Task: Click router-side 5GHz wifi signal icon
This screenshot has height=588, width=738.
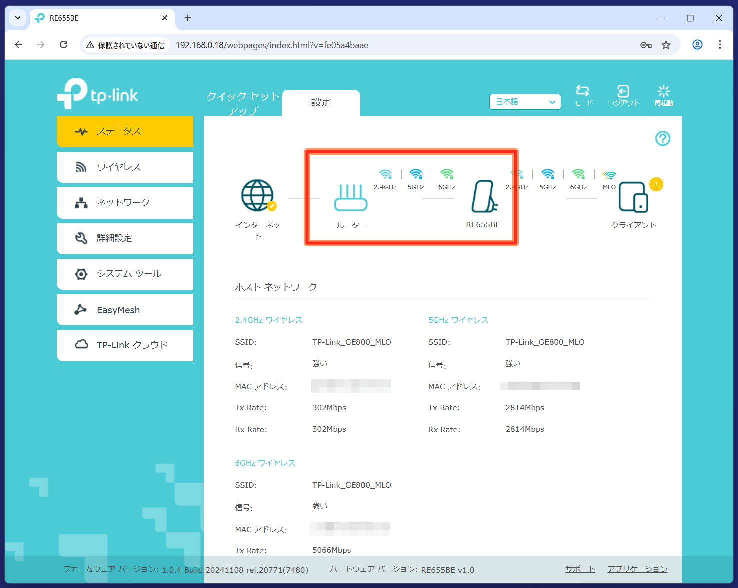Action: 416,174
